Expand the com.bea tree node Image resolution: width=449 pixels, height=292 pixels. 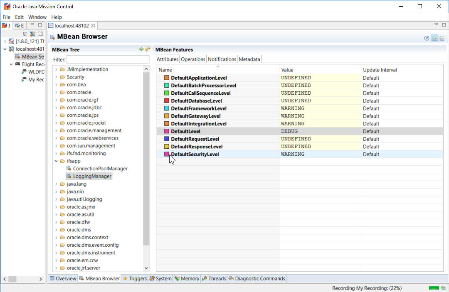(x=57, y=85)
